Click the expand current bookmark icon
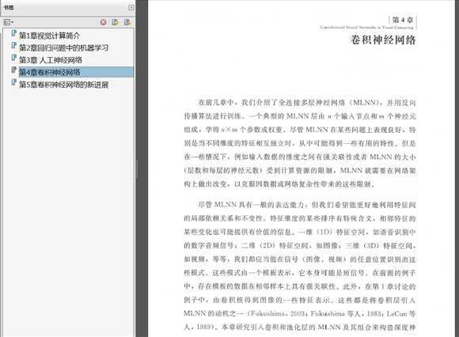Image resolution: width=459 pixels, height=337 pixels. [x=127, y=22]
